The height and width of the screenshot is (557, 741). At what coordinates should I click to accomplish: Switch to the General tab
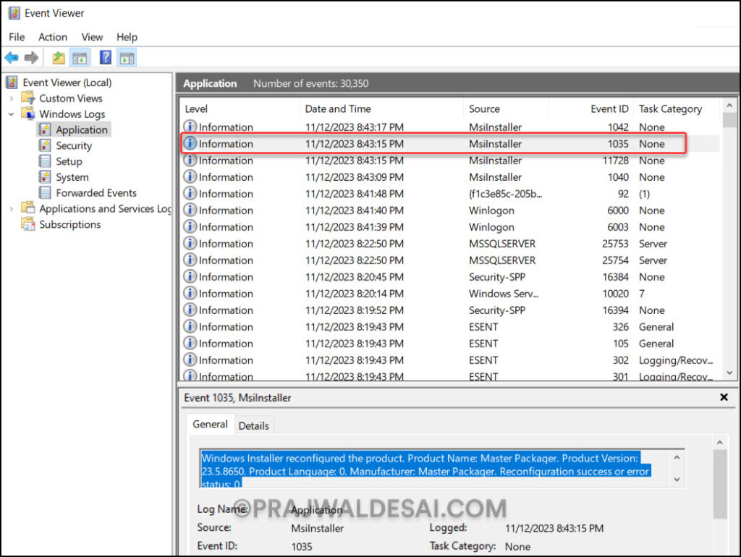(210, 424)
